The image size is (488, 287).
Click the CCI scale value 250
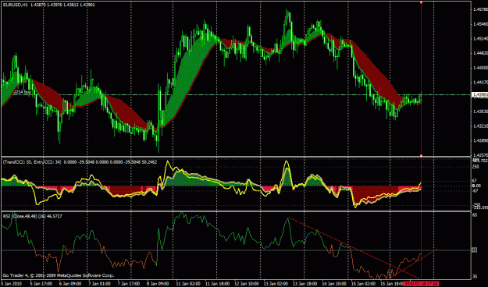tap(476, 167)
